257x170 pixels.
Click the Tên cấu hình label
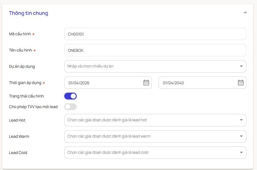click(x=20, y=50)
